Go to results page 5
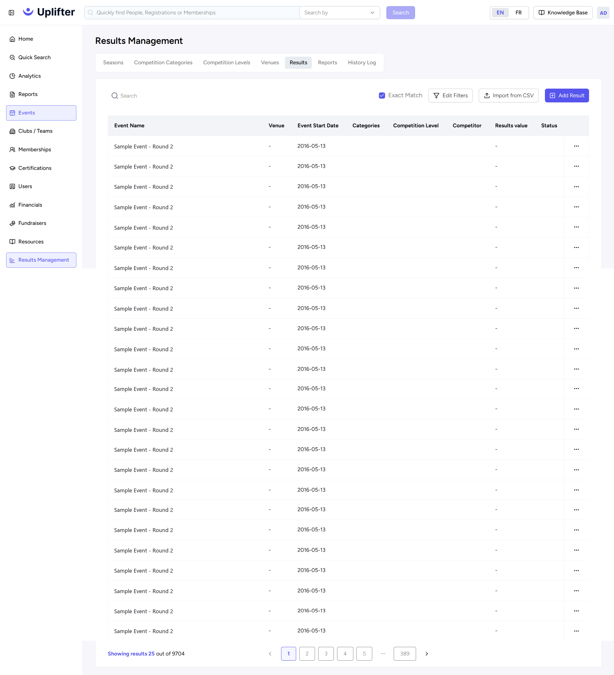 pos(364,654)
